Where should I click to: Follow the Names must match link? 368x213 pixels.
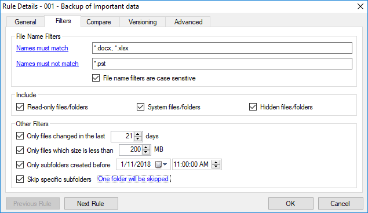42,48
